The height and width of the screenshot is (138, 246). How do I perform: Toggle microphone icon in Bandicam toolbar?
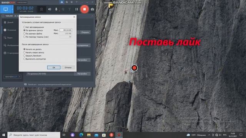click(56, 9)
